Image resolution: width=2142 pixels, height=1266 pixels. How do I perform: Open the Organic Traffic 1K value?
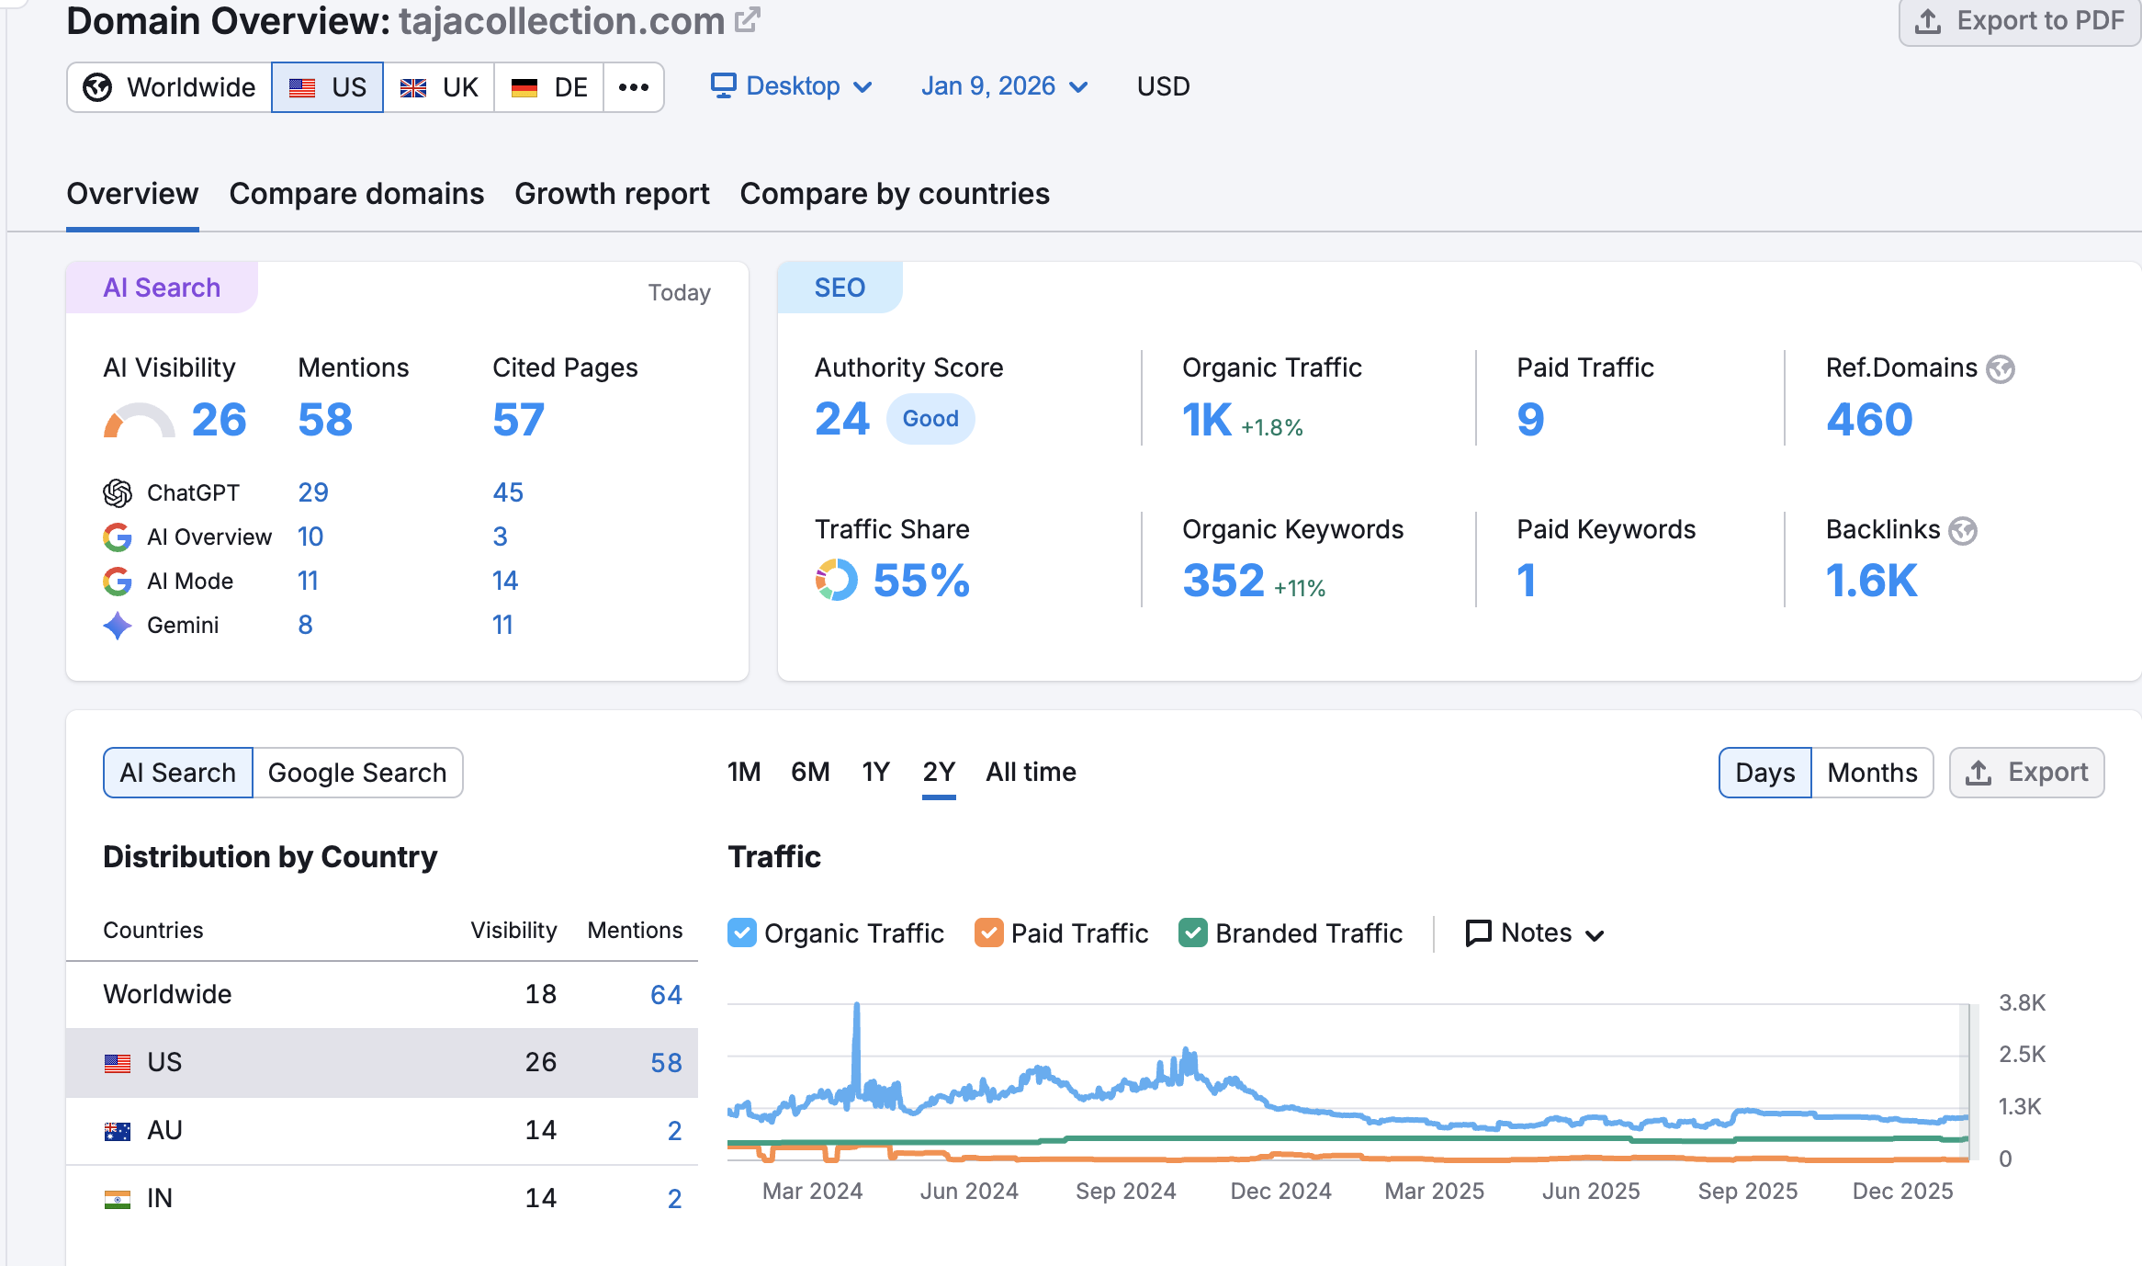[1207, 420]
